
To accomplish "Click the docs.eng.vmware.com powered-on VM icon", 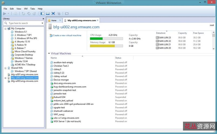I will [52, 83].
